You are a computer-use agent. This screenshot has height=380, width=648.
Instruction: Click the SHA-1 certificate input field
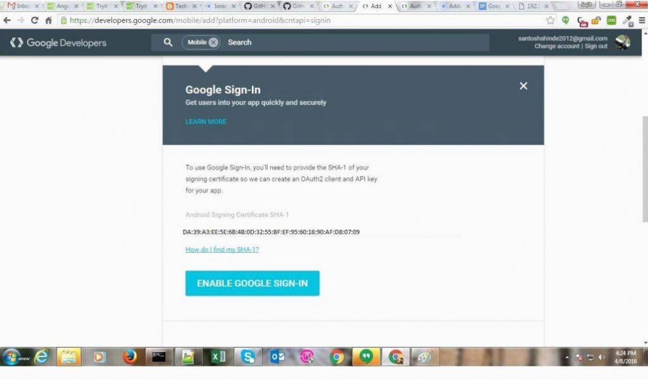click(322, 232)
